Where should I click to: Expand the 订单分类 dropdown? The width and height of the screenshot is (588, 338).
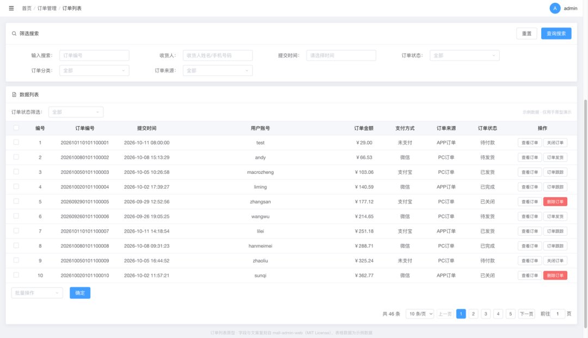(x=94, y=70)
